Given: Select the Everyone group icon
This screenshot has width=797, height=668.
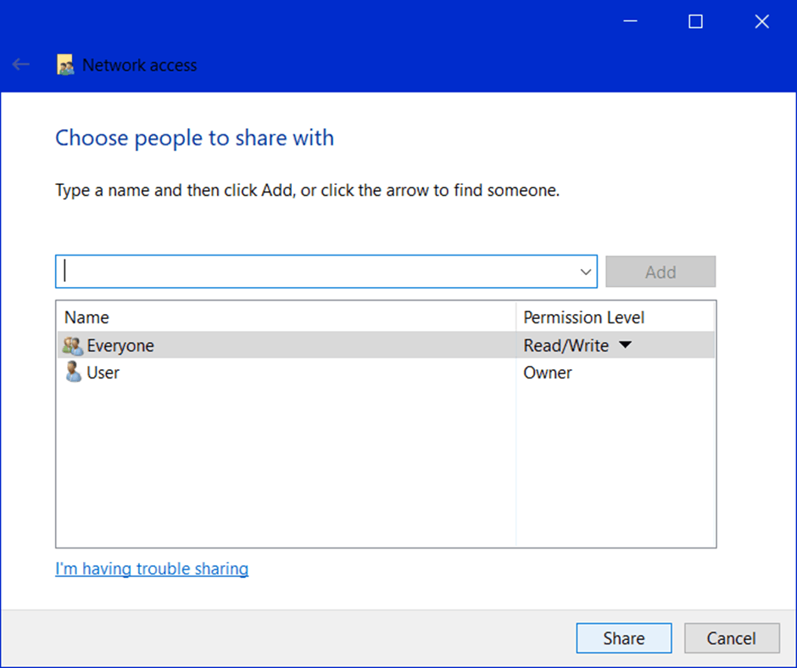Looking at the screenshot, I should (73, 345).
